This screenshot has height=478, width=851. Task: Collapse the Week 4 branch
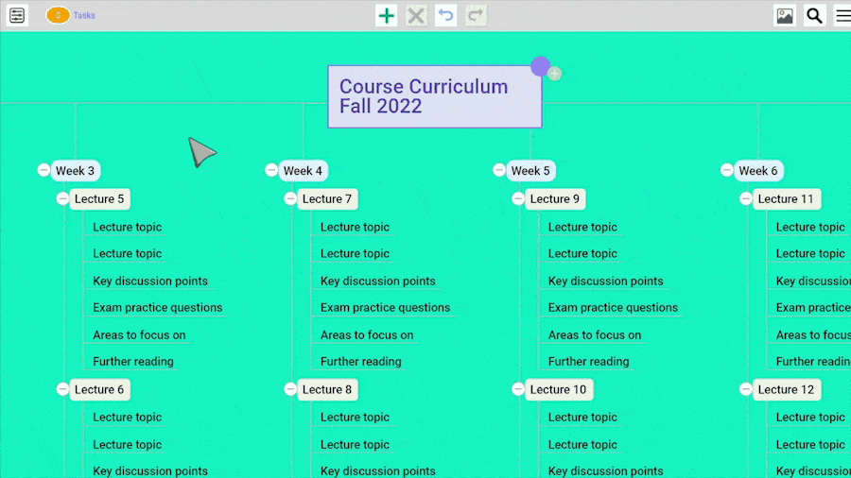click(271, 170)
